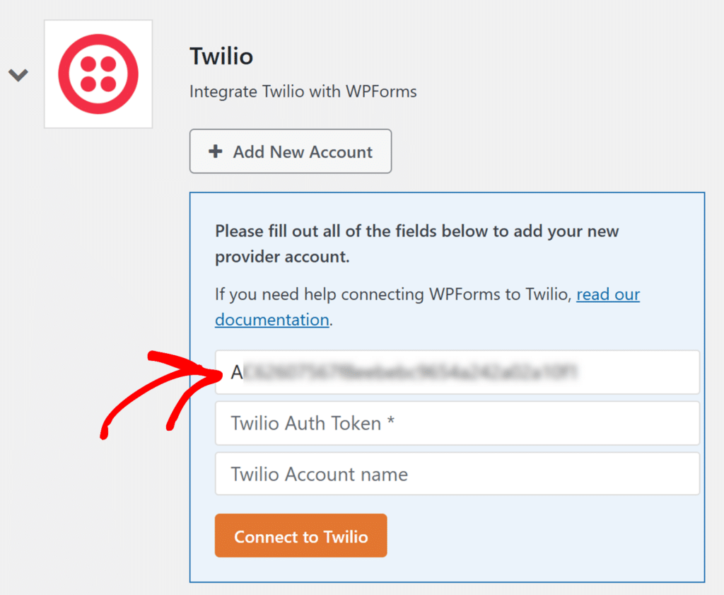Click the blurred SID characters in first field
This screenshot has height=595, width=724.
coord(411,372)
